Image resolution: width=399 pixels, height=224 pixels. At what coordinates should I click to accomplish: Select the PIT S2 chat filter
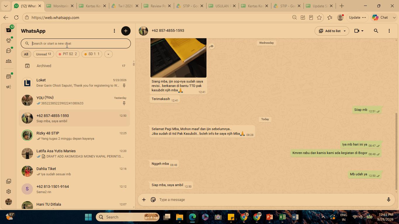pyautogui.click(x=68, y=54)
